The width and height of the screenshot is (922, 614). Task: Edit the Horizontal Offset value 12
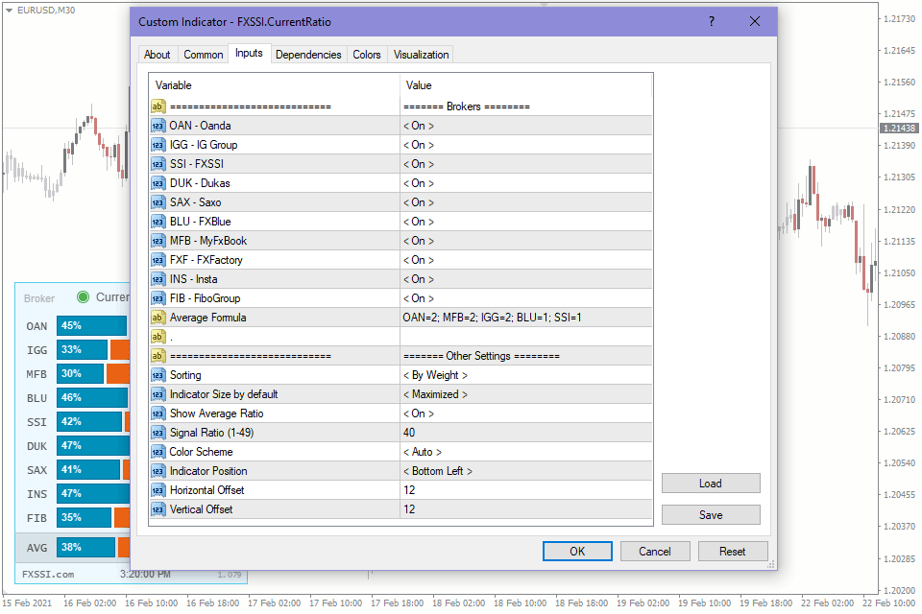click(x=526, y=490)
